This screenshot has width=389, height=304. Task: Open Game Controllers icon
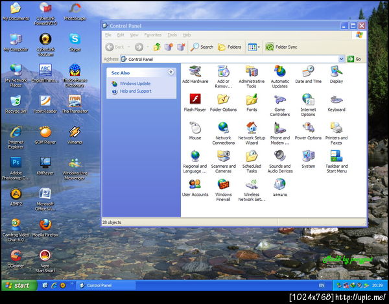click(280, 105)
